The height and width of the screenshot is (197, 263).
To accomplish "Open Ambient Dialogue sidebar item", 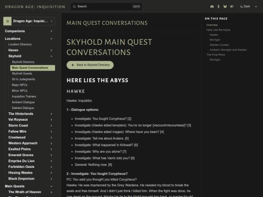I will coord(23,102).
